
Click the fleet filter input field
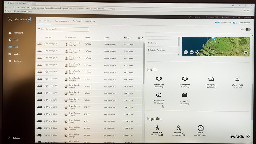pyautogui.click(x=63, y=29)
